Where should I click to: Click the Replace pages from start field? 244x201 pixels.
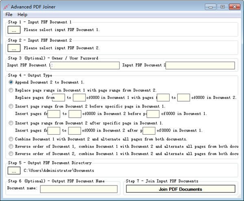click(59, 98)
